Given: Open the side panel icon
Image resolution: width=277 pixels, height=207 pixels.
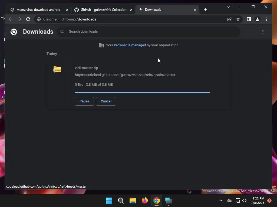Looking at the screenshot, I should pos(249,19).
